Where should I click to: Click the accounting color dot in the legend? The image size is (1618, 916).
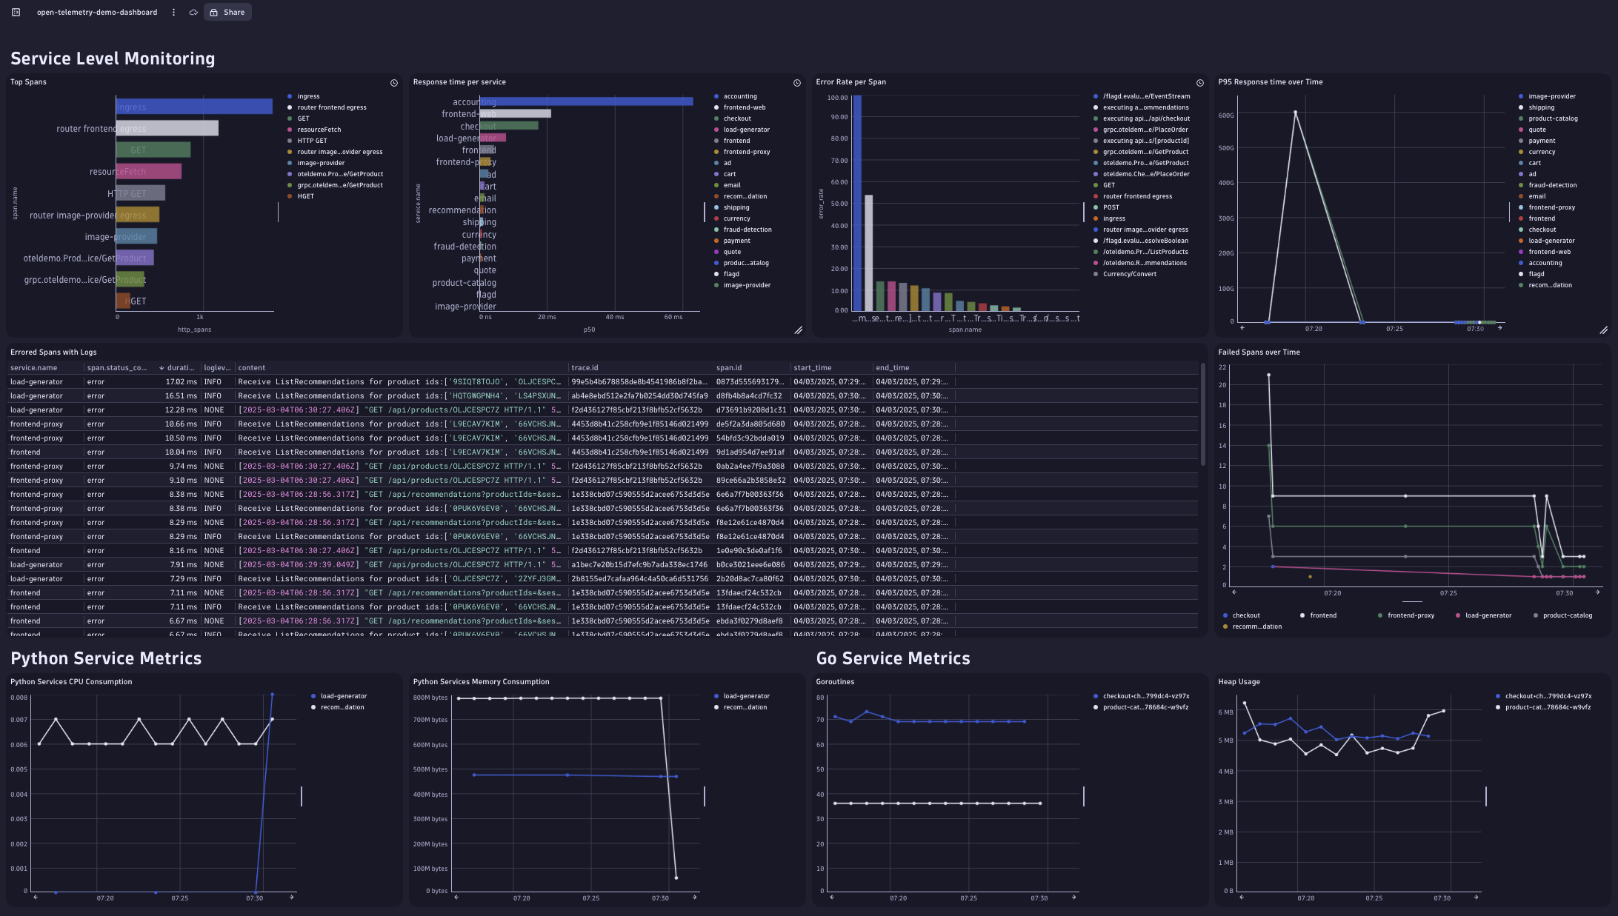[x=716, y=96]
